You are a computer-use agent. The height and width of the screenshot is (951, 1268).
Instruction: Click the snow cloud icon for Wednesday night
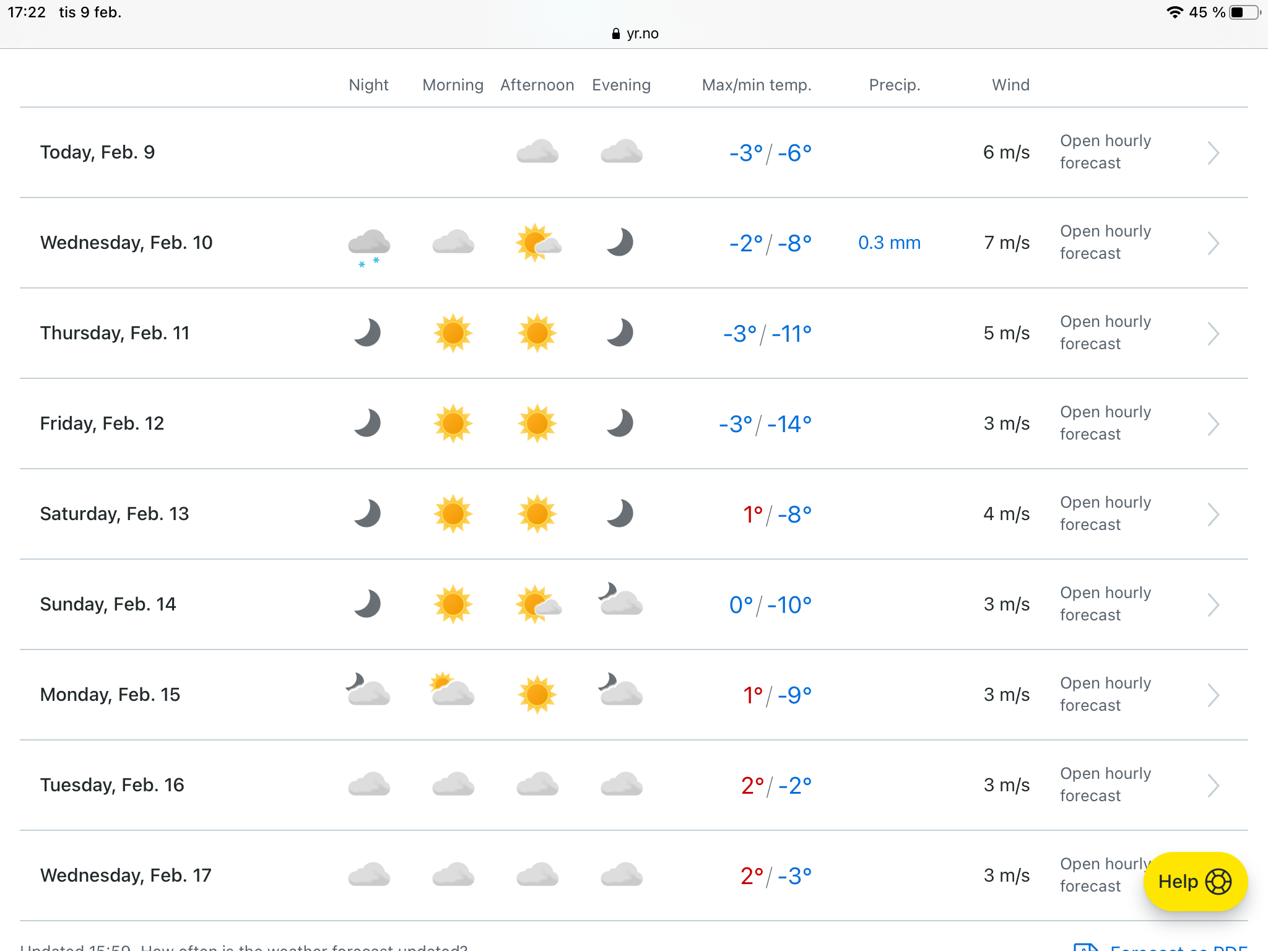(x=369, y=245)
